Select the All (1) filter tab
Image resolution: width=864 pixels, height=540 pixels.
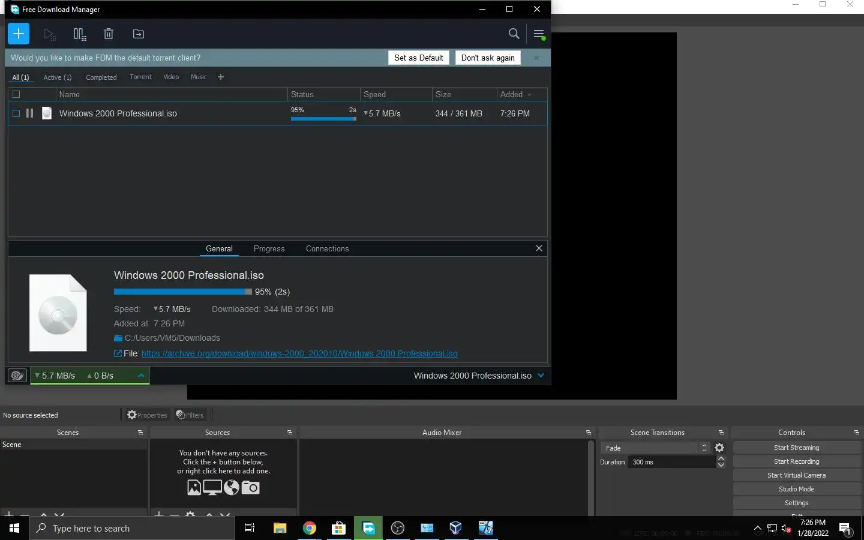pyautogui.click(x=21, y=77)
